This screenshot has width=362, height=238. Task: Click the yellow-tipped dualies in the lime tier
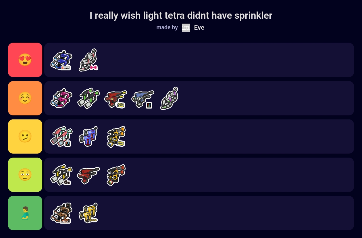pos(61,175)
